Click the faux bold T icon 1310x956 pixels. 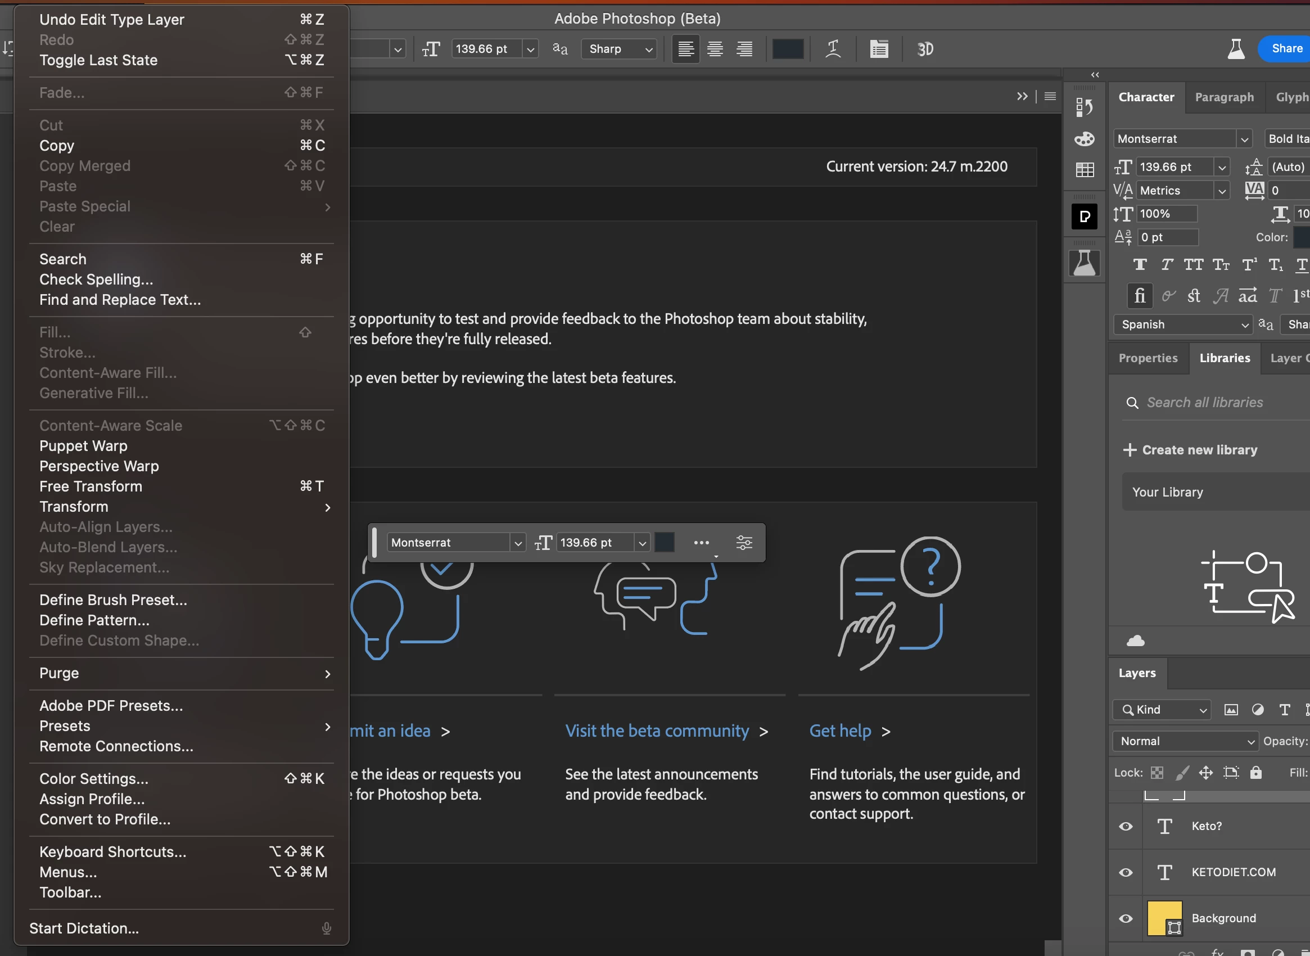tap(1140, 265)
